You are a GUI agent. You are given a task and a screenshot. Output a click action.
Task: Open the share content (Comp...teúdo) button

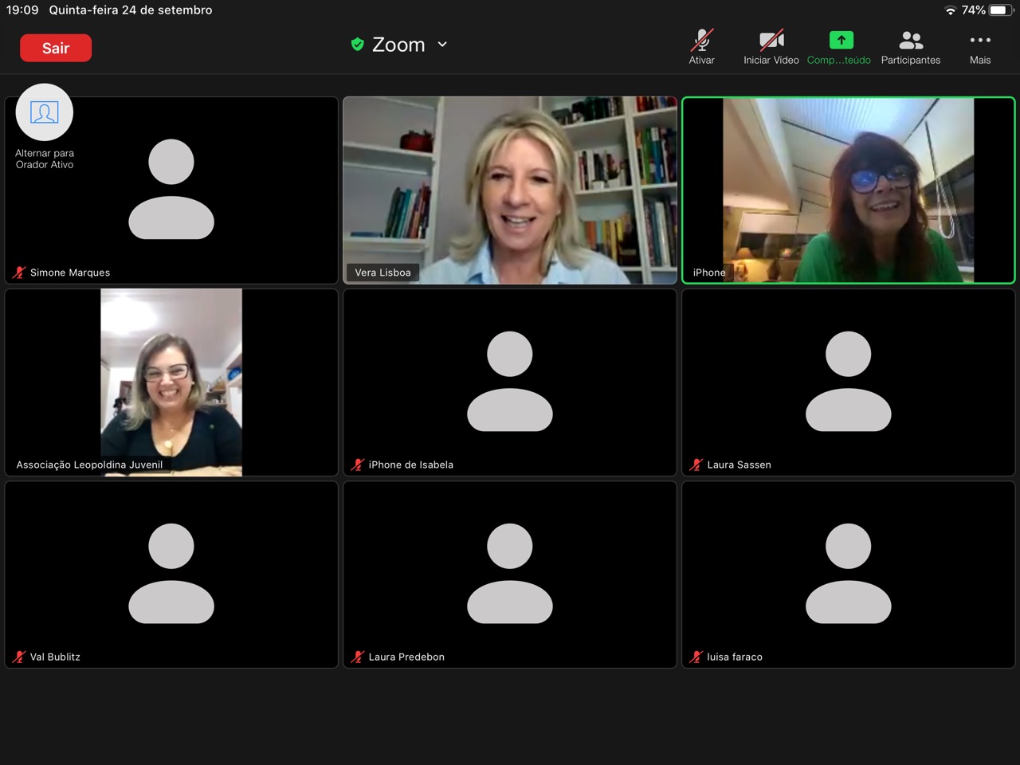coord(839,47)
